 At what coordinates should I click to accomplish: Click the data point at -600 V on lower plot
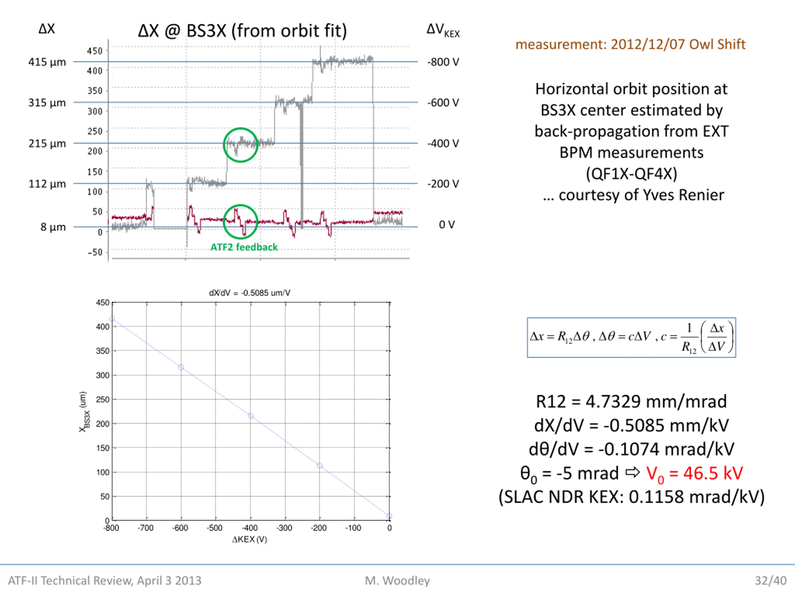(181, 367)
